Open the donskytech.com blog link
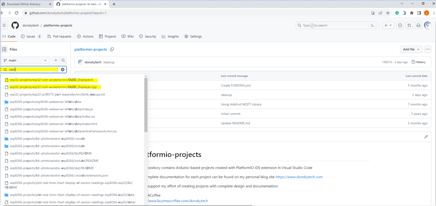 [x=299, y=177]
